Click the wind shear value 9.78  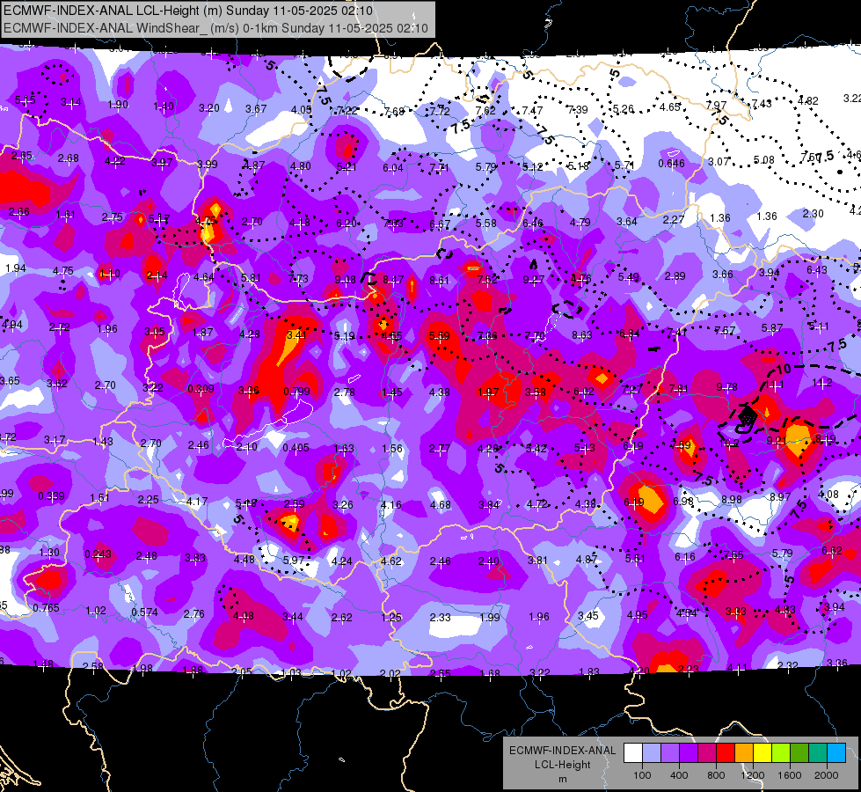[726, 387]
